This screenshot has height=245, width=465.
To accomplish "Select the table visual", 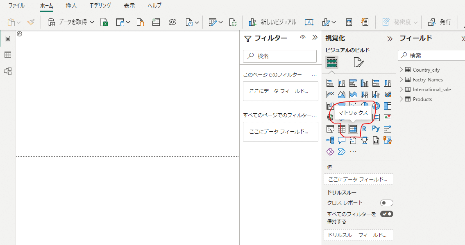I will pyautogui.click(x=342, y=129).
